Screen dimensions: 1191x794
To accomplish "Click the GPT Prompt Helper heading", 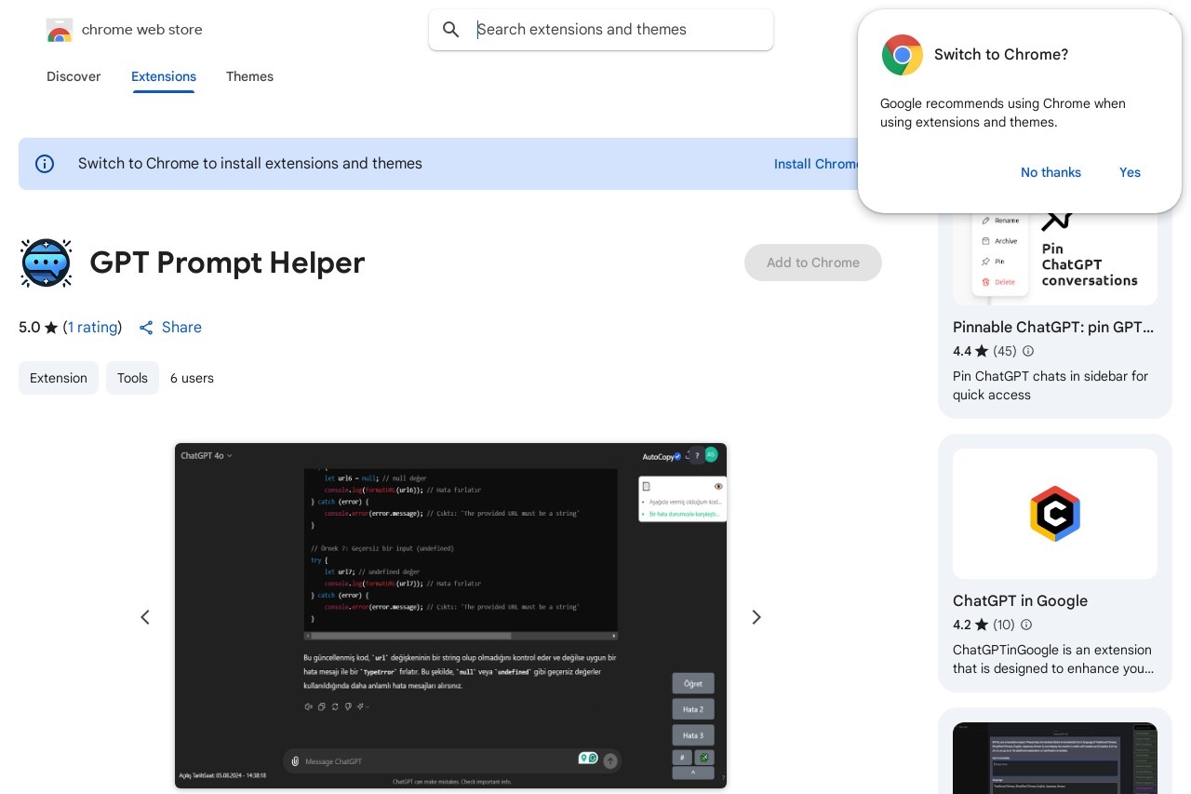I will click(x=227, y=262).
